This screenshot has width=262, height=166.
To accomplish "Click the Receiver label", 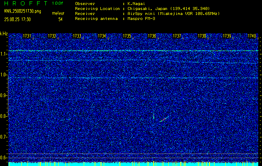I will coord(85,13).
